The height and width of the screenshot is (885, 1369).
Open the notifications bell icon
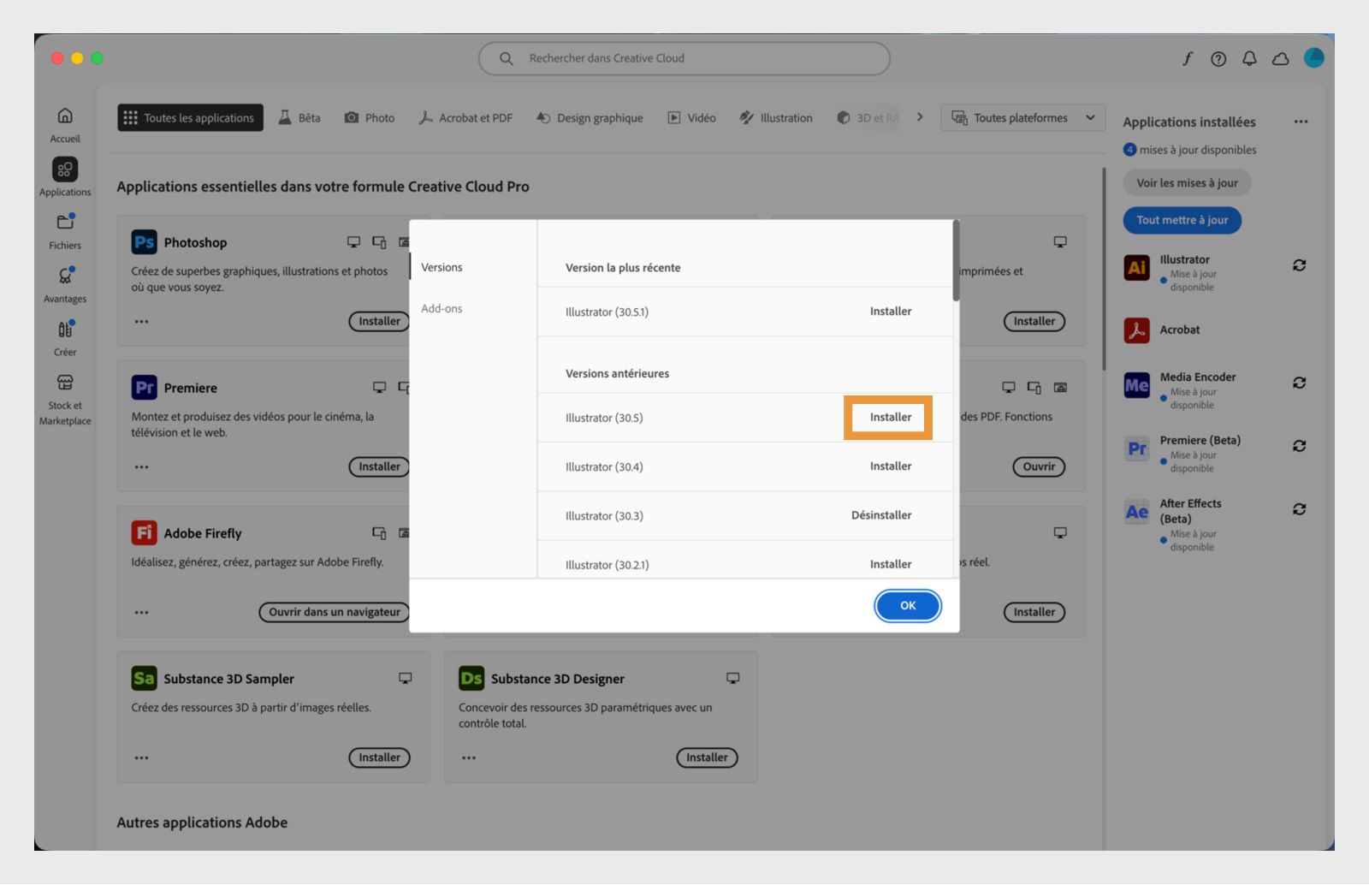[1249, 58]
